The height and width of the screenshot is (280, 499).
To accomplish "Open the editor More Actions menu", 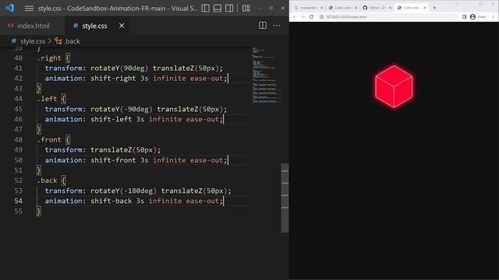I will 276,26.
